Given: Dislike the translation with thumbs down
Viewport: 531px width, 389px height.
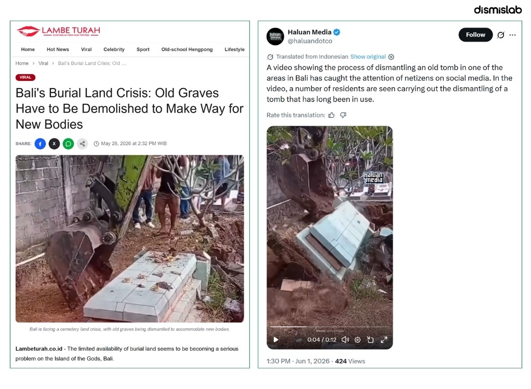Looking at the screenshot, I should pos(343,115).
